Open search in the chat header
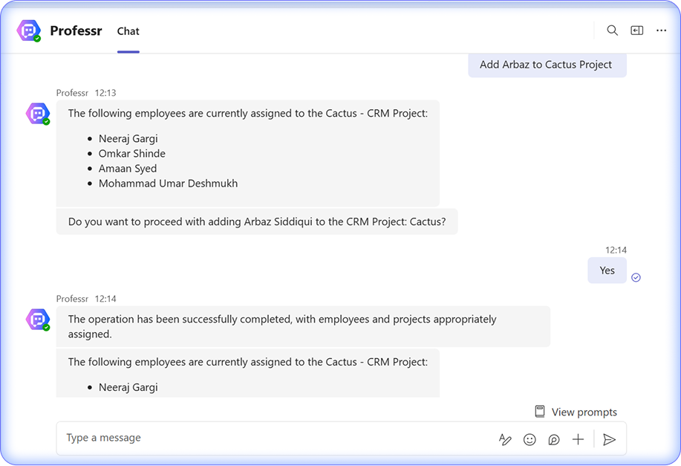The height and width of the screenshot is (466, 681). 612,30
